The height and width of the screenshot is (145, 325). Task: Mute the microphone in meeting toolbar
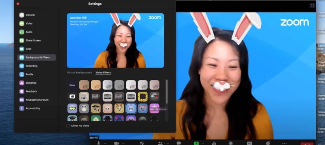coord(99,143)
